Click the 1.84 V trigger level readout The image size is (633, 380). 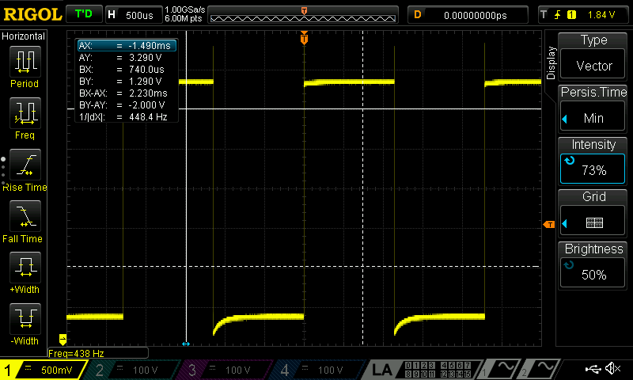(x=601, y=15)
